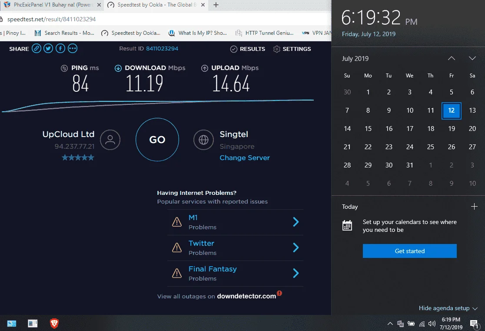Open the downdetector.com link
The height and width of the screenshot is (331, 485).
pyautogui.click(x=246, y=296)
